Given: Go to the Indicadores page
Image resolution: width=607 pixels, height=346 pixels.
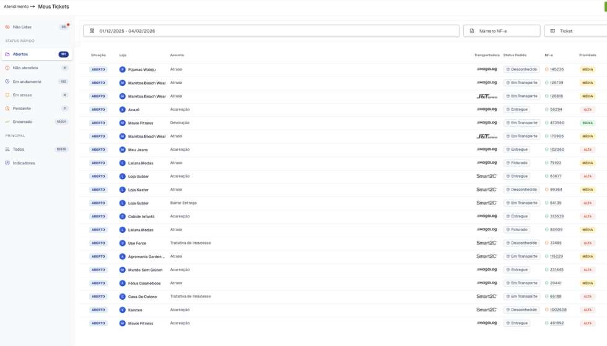Looking at the screenshot, I should pos(24,163).
